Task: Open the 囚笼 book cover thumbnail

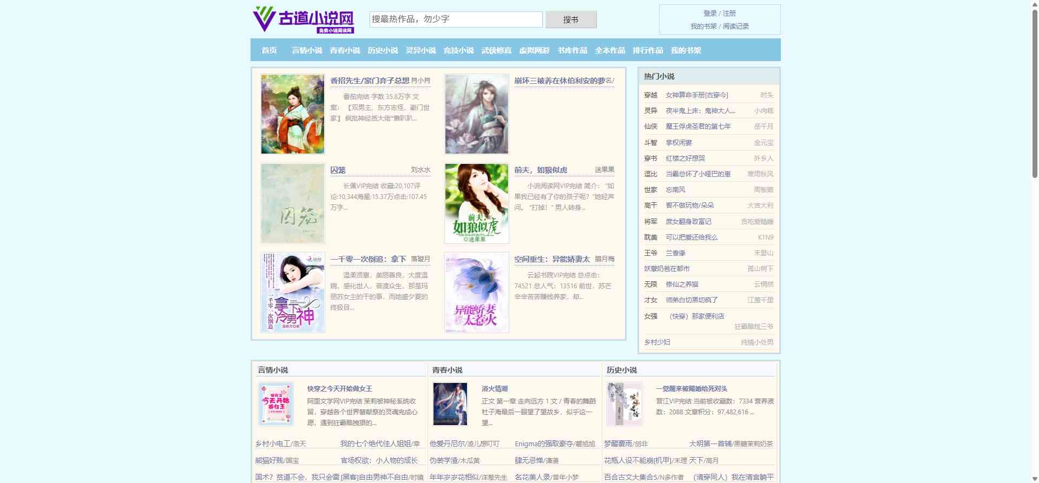Action: click(x=293, y=203)
